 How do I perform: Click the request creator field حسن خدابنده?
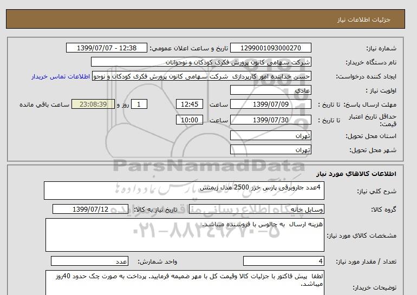[201, 76]
